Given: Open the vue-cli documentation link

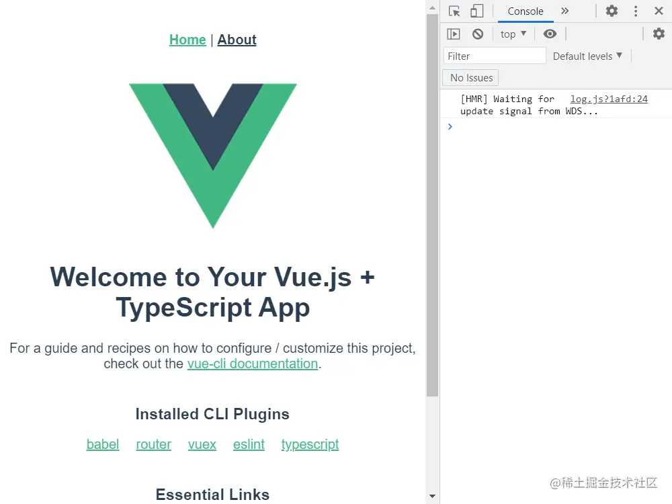Looking at the screenshot, I should point(253,364).
